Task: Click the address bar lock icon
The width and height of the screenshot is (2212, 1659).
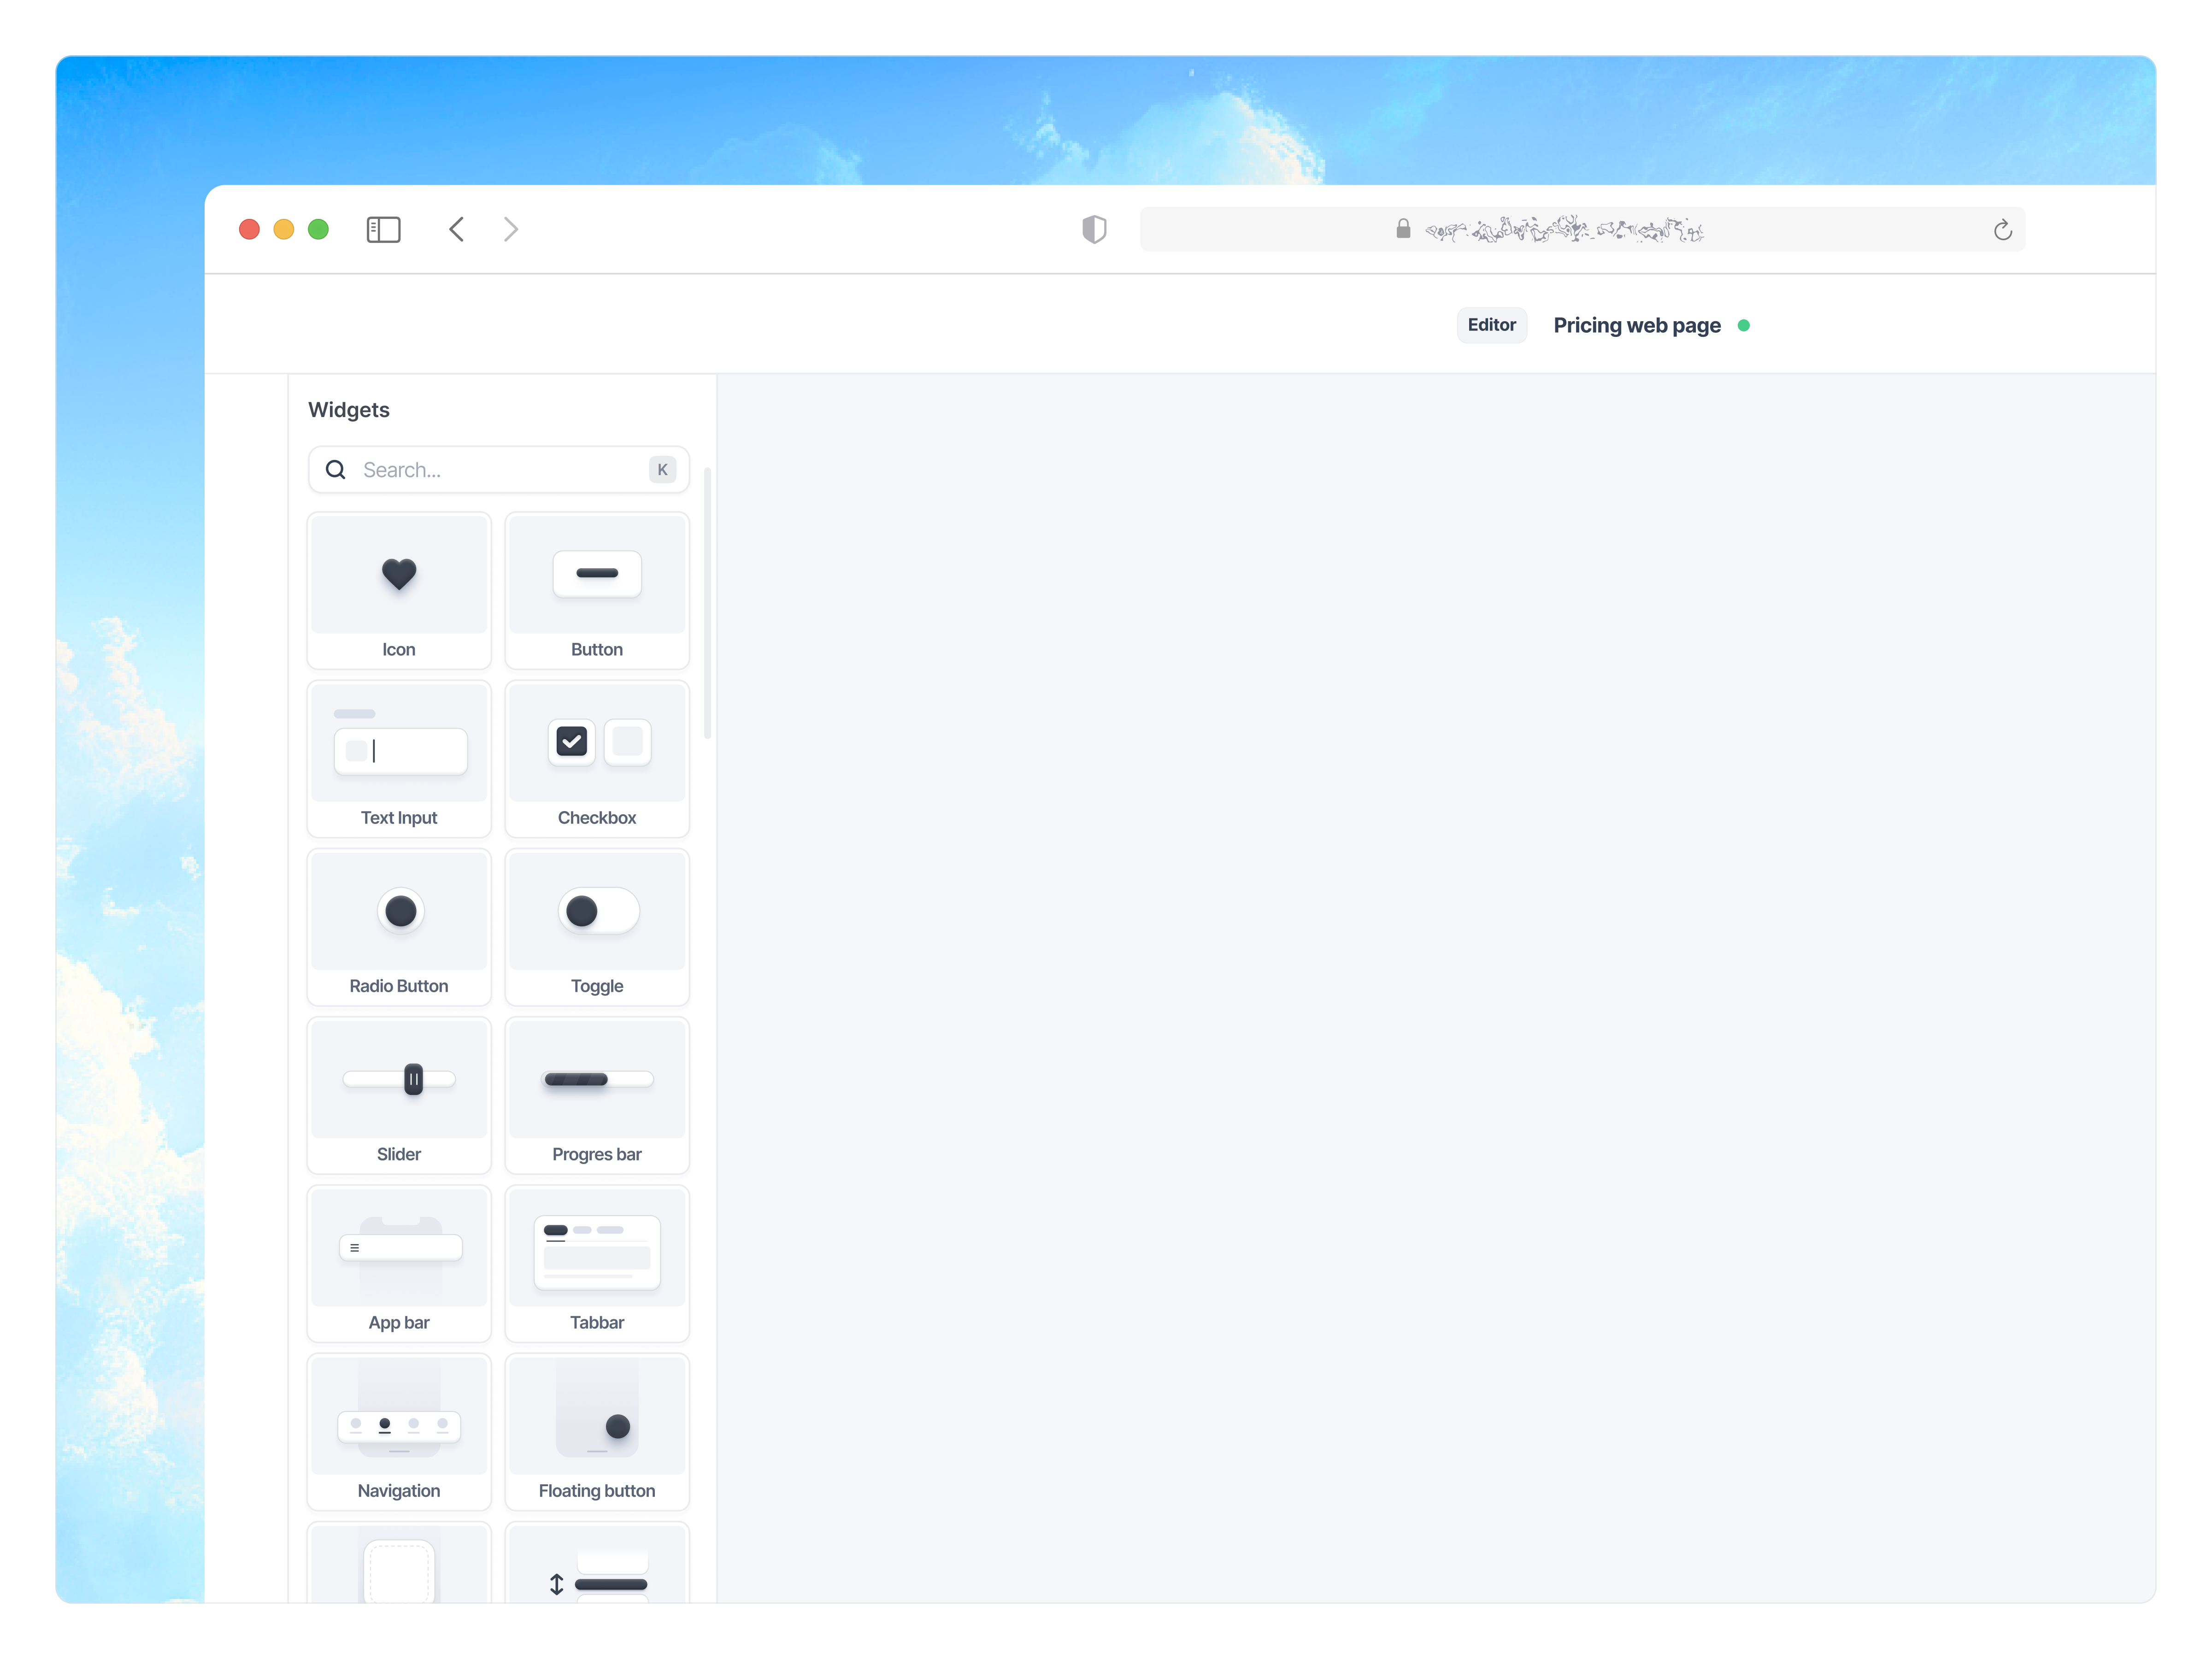Action: (x=1403, y=229)
